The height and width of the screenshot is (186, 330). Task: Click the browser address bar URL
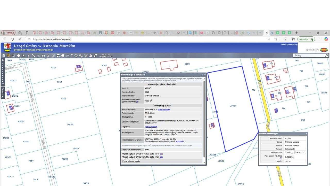coord(52,39)
